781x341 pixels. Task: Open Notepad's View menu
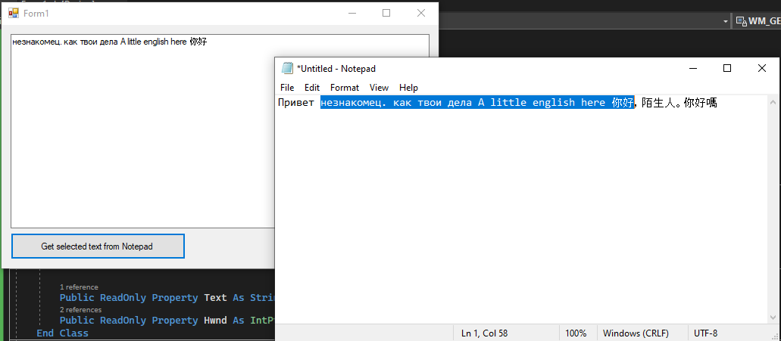[x=379, y=88]
